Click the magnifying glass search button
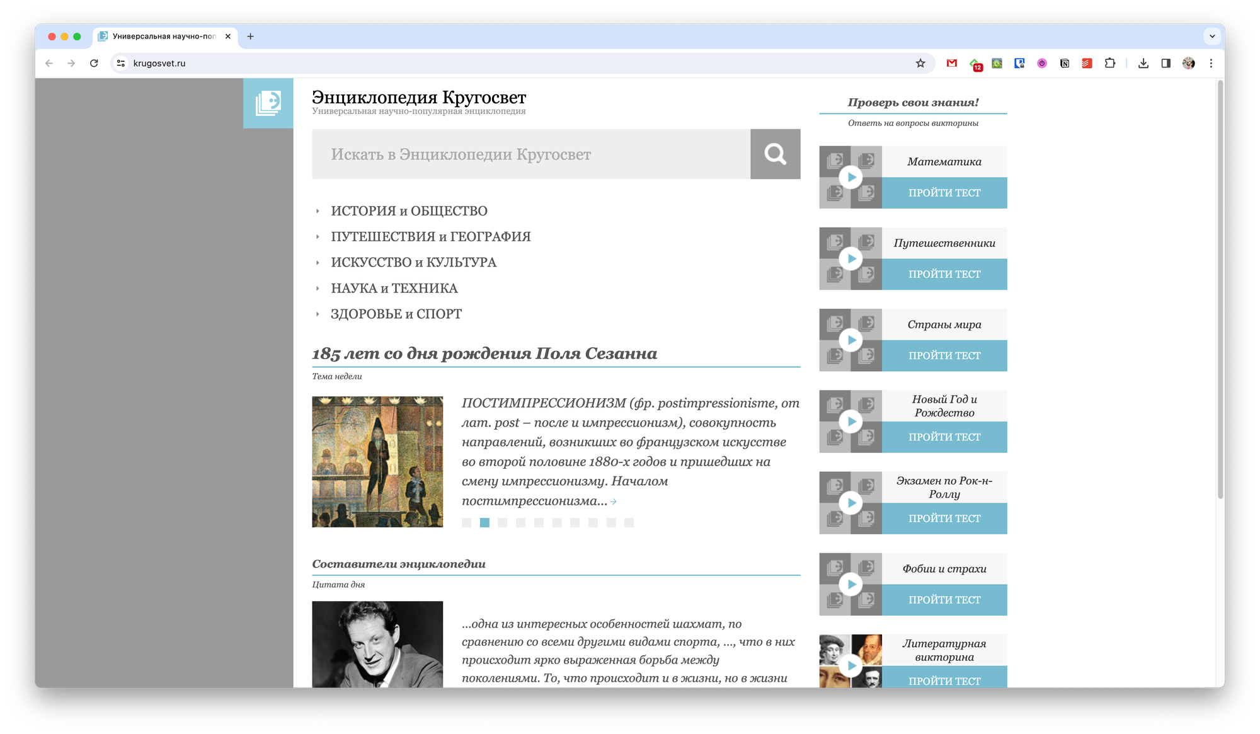Viewport: 1260px width, 734px height. coord(775,154)
